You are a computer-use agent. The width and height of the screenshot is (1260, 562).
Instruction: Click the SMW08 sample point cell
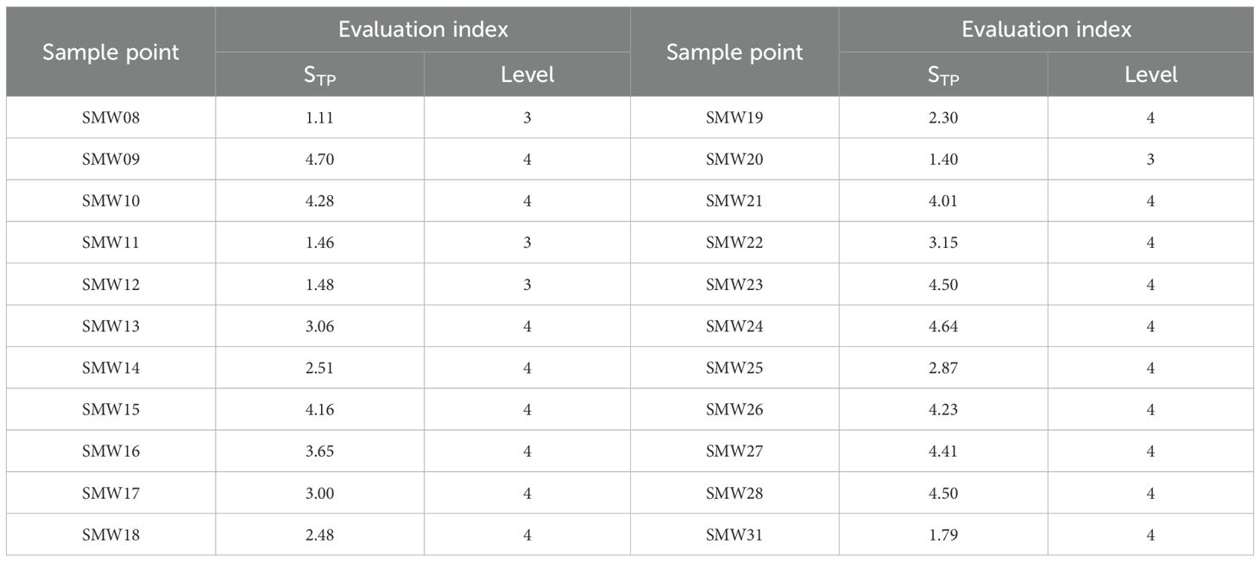point(110,118)
